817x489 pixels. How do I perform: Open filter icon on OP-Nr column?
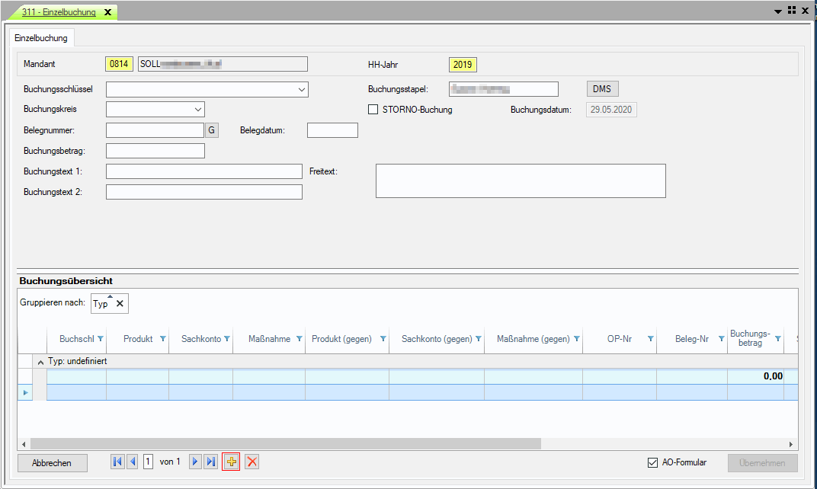pos(650,339)
